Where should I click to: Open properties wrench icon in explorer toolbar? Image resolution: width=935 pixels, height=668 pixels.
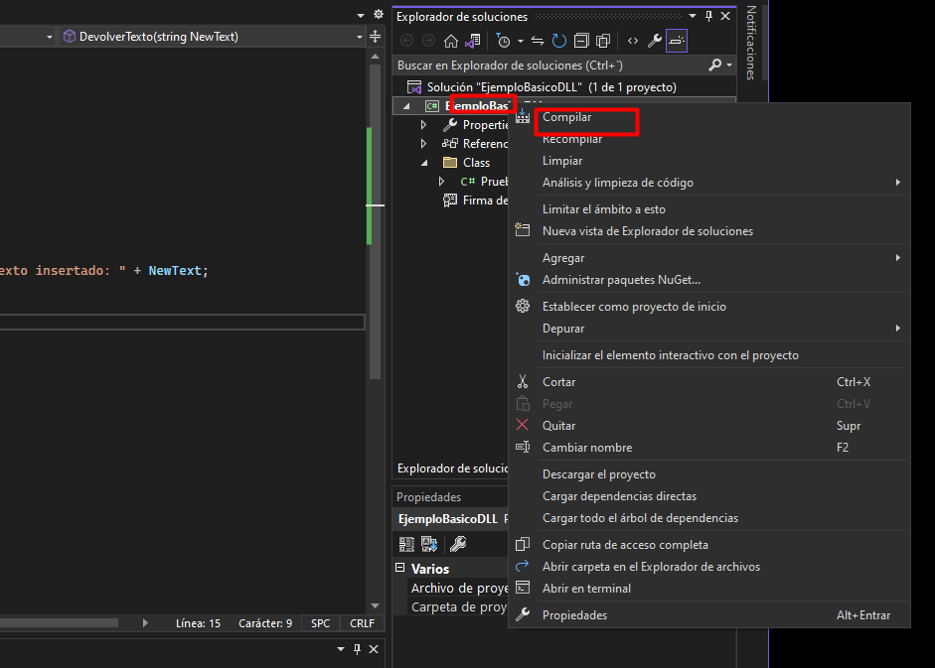point(655,41)
